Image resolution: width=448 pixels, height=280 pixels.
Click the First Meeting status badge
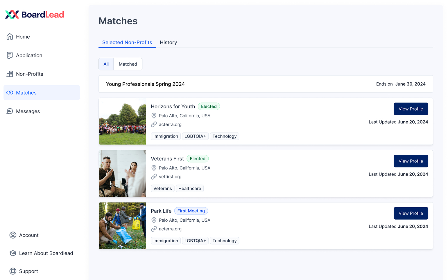[191, 211]
